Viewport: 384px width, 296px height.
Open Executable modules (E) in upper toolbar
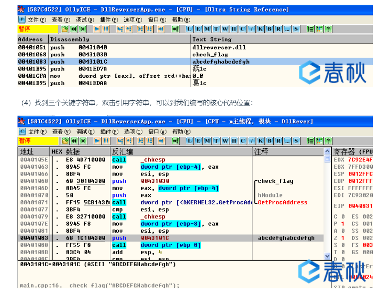198,29
